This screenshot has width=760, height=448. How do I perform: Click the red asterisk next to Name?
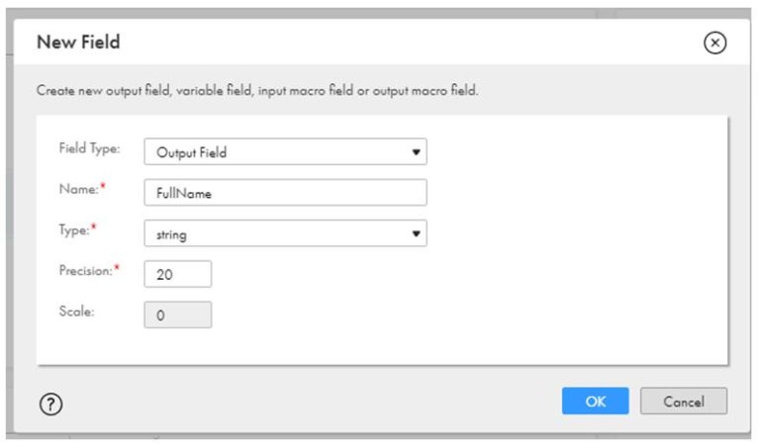click(102, 188)
